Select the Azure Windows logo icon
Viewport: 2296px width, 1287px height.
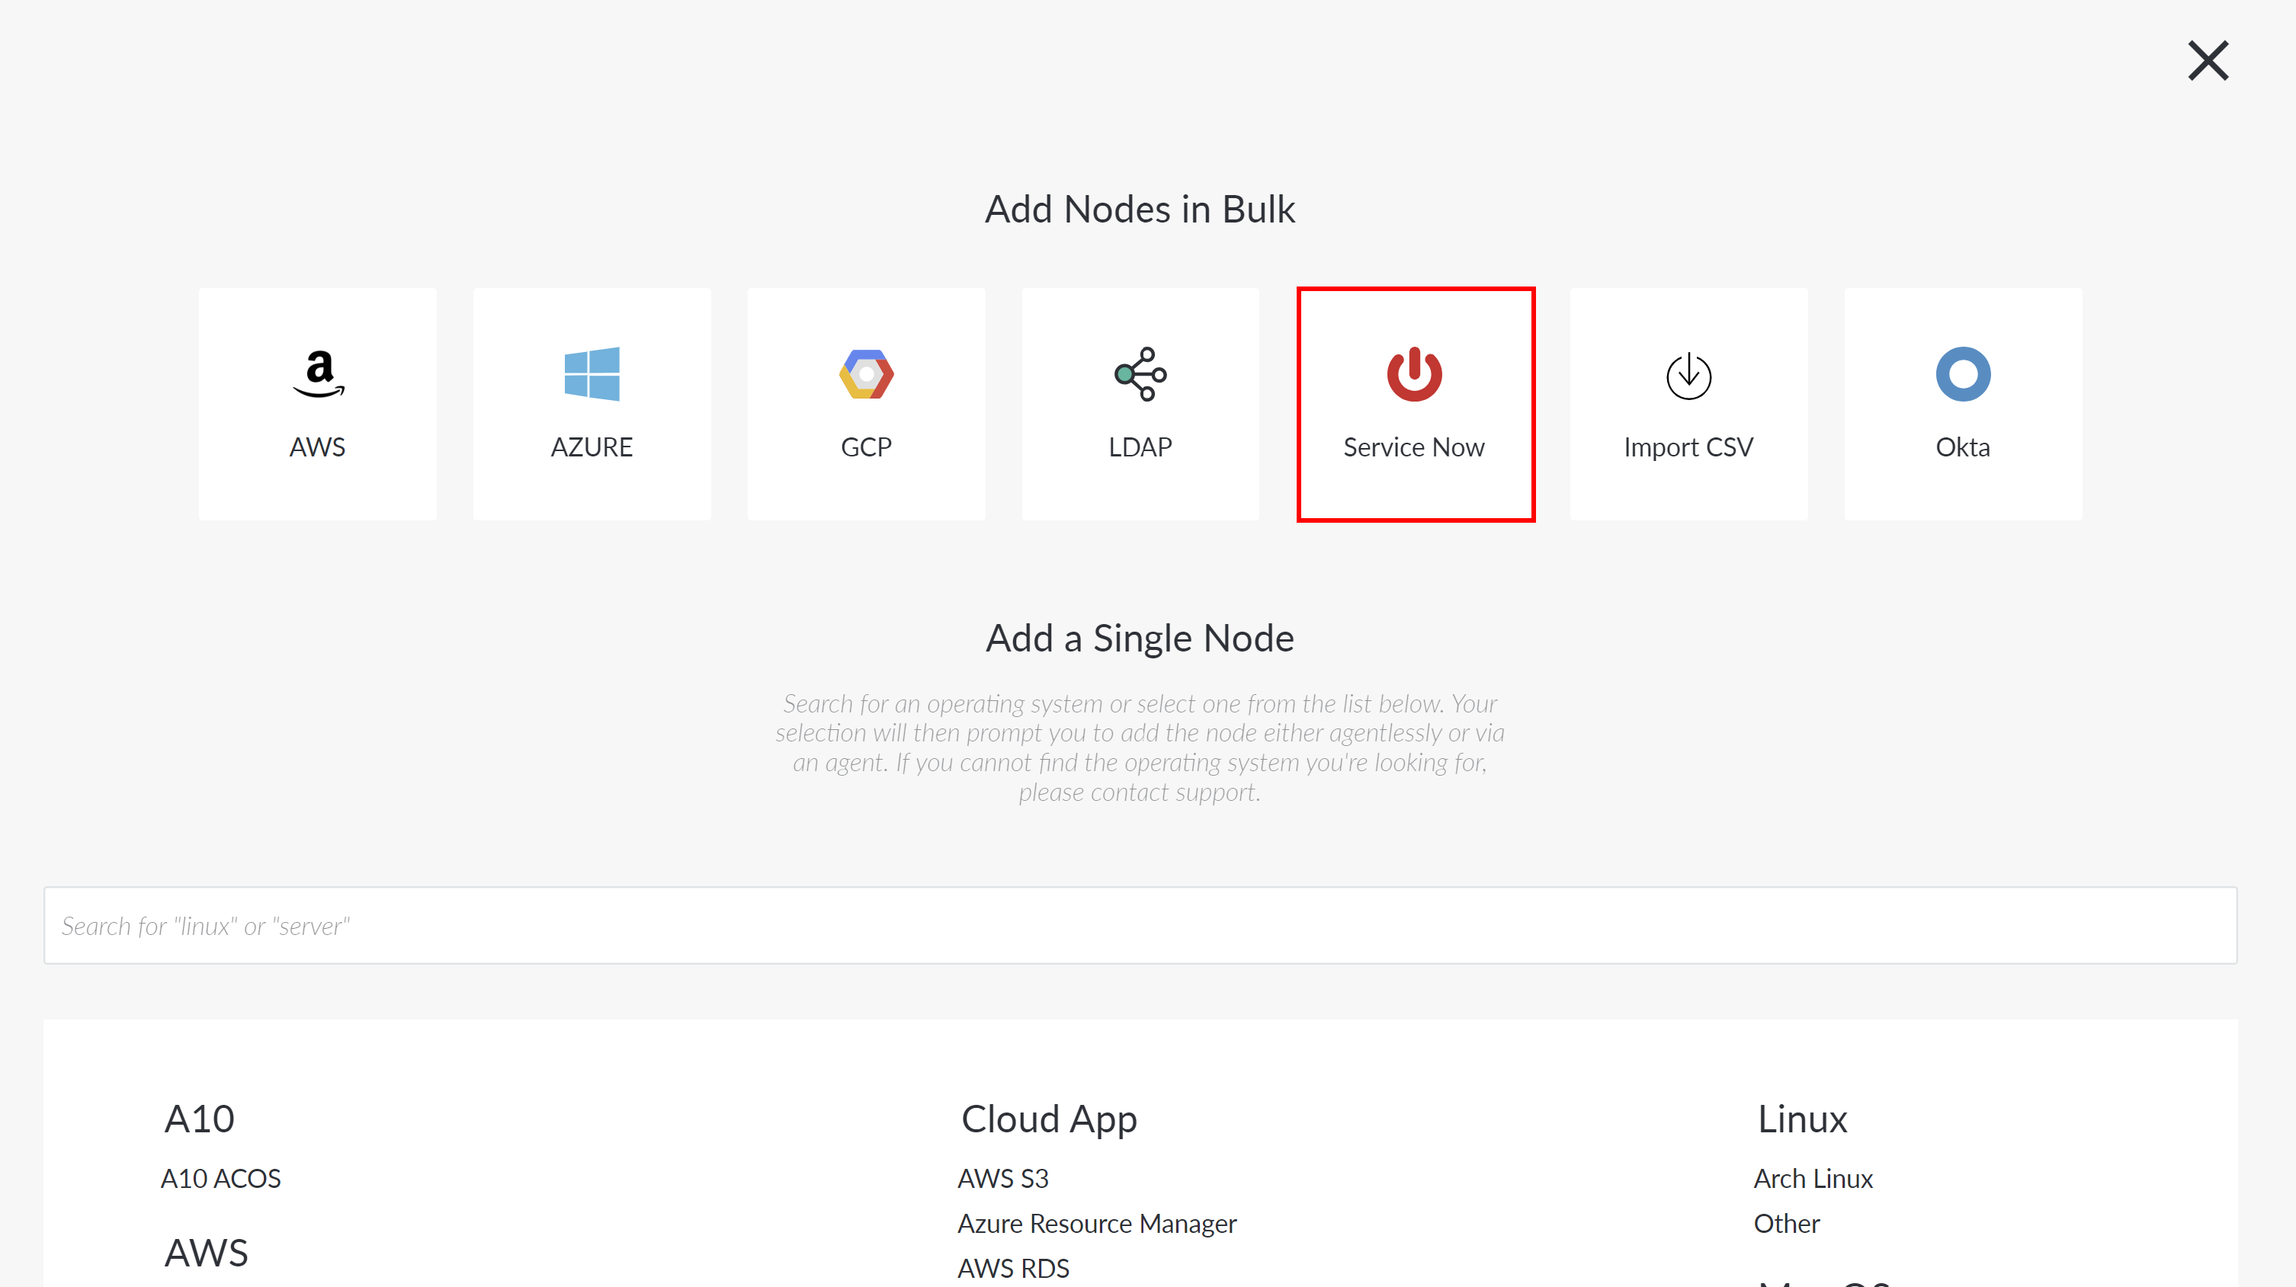pyautogui.click(x=592, y=374)
